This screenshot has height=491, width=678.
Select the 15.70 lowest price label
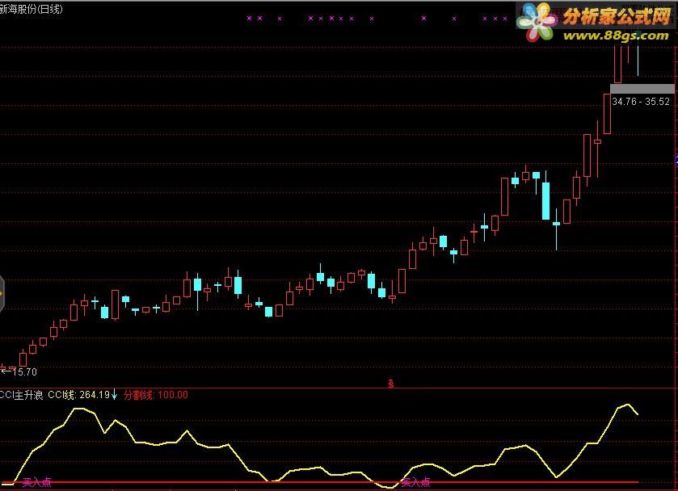tap(24, 371)
